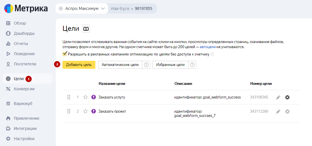Open the Автоматические цели button
Image resolution: width=312 pixels, height=146 pixels.
[x=120, y=65]
